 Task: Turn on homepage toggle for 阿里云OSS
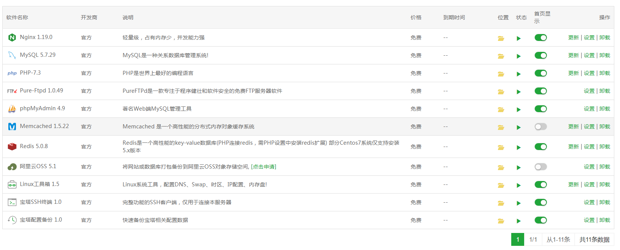[540, 167]
